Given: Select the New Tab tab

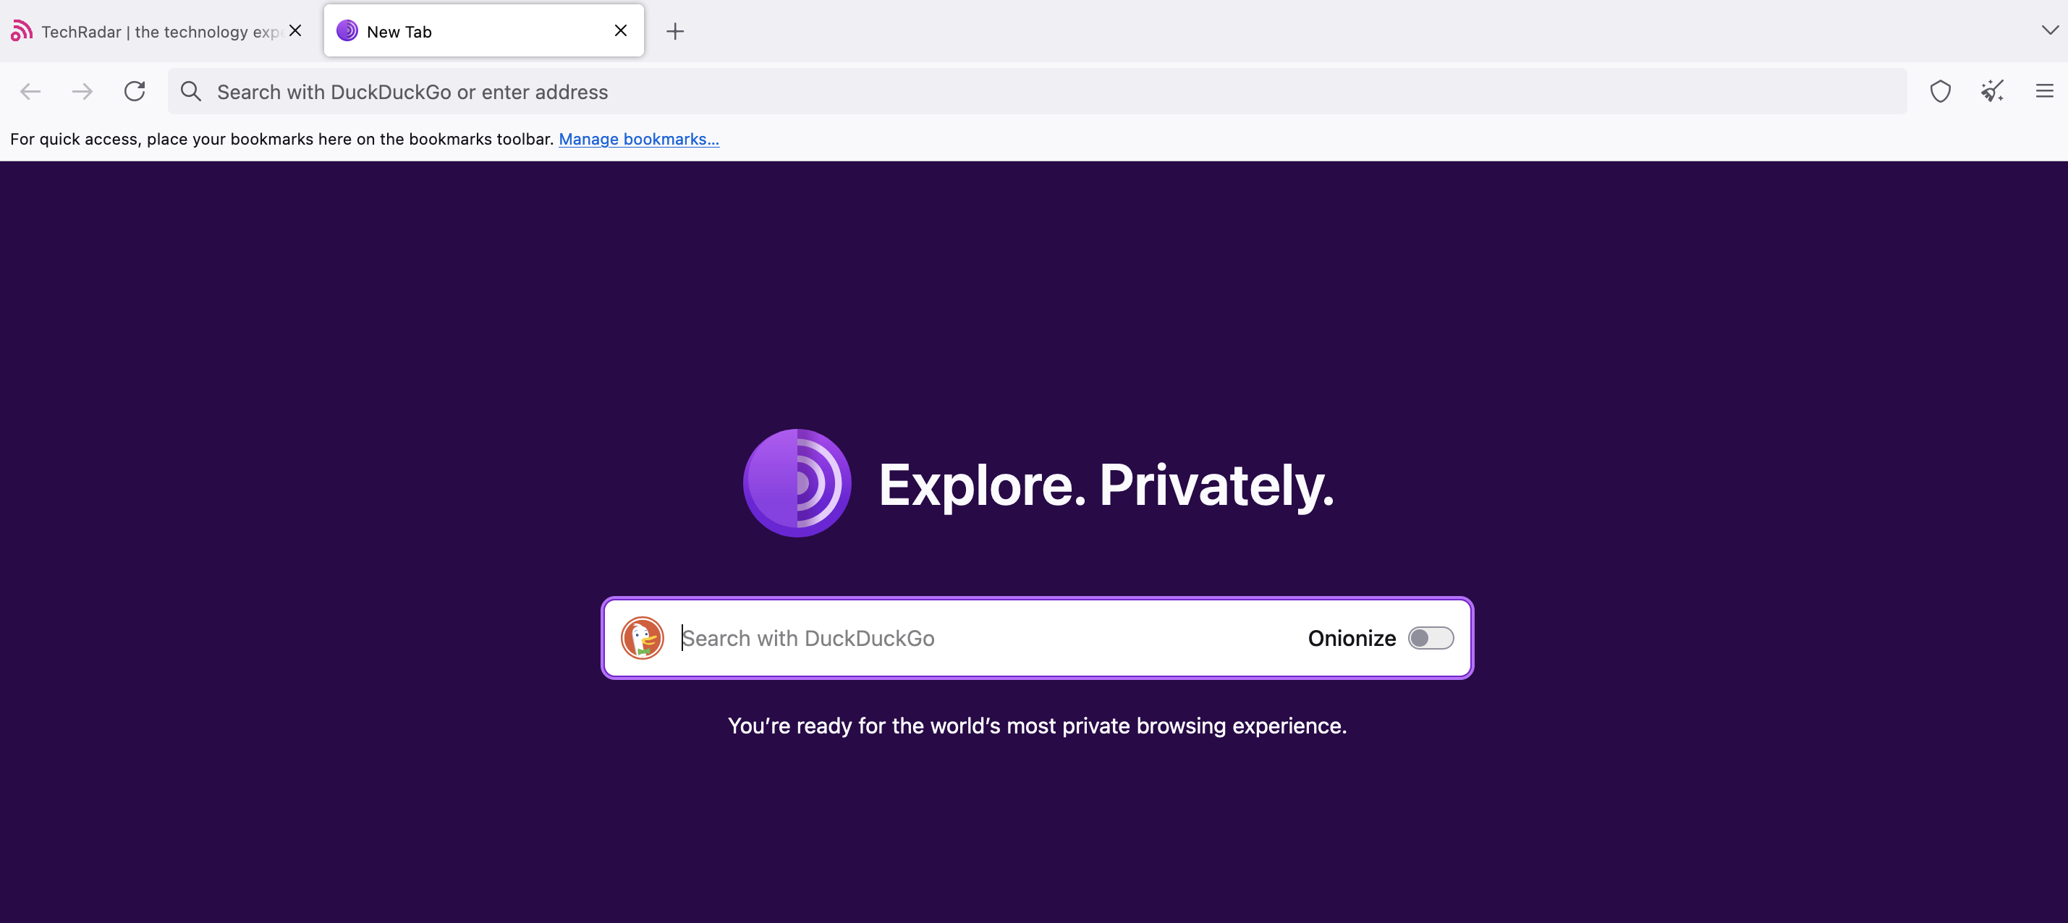Looking at the screenshot, I should [484, 31].
